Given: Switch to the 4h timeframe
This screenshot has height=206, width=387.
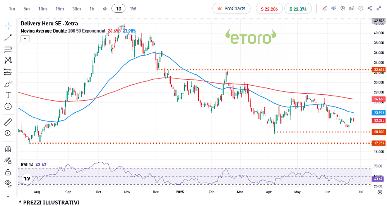Looking at the screenshot, I should [x=105, y=9].
